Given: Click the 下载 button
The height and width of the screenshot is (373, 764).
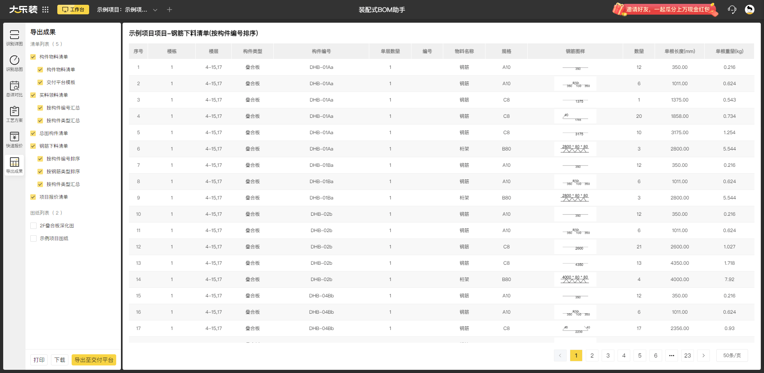Looking at the screenshot, I should pyautogui.click(x=60, y=360).
